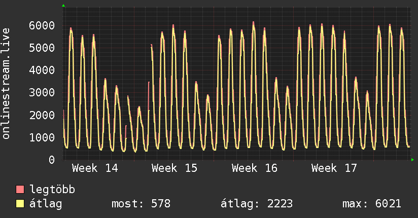Click the onlinestream.live vertical axis title
This screenshot has width=418, height=218.
[6, 84]
